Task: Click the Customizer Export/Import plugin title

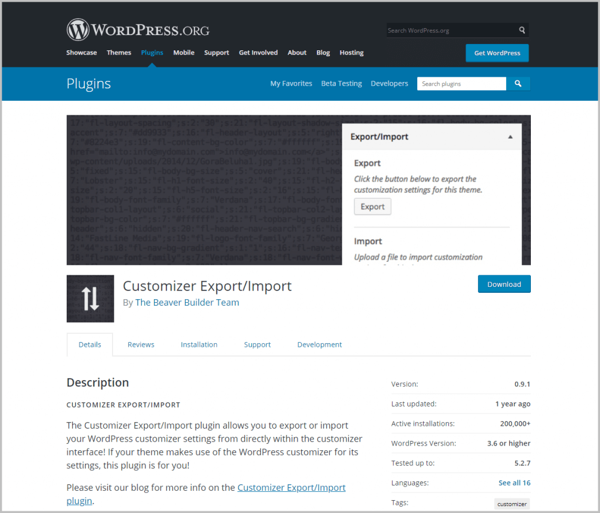Action: pos(207,286)
